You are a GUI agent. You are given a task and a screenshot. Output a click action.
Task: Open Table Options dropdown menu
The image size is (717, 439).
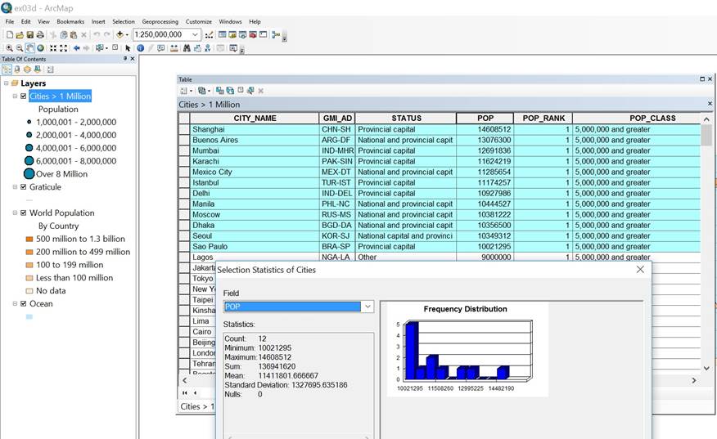pos(185,91)
